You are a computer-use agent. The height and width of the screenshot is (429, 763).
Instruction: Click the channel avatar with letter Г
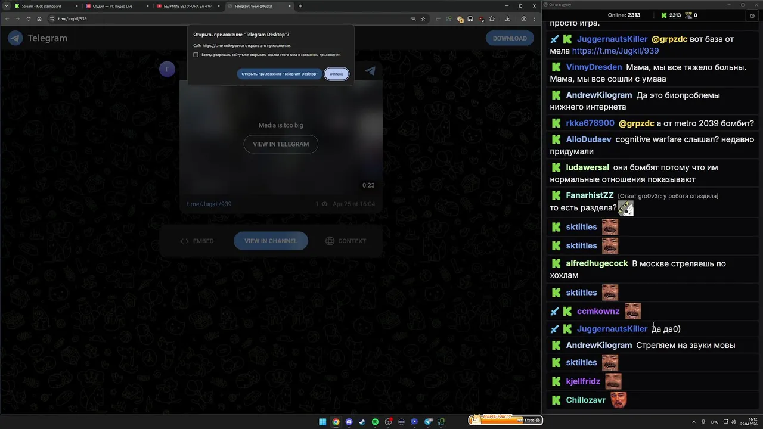point(168,69)
